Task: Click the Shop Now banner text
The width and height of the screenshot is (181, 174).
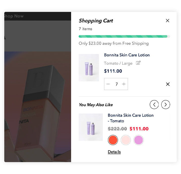Action: (x=14, y=16)
